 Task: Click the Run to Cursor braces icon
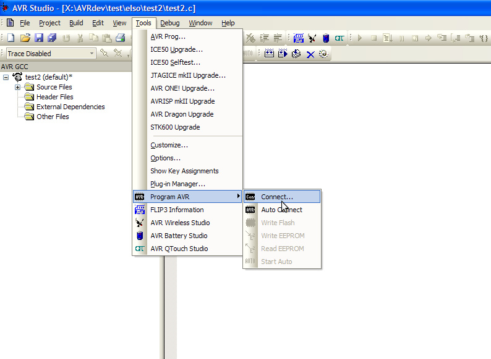484,38
